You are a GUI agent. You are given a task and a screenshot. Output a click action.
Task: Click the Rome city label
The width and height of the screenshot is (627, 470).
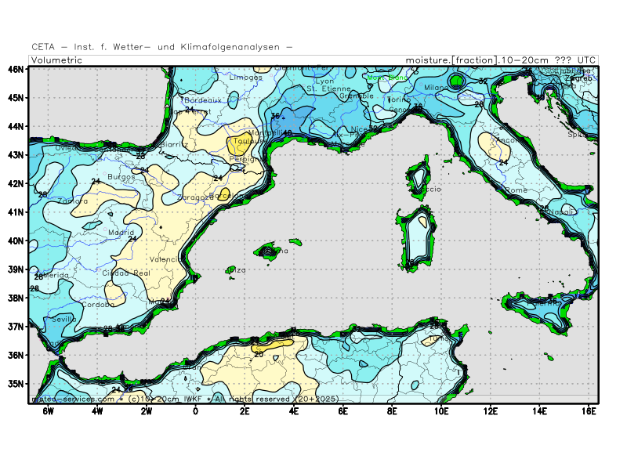point(516,190)
